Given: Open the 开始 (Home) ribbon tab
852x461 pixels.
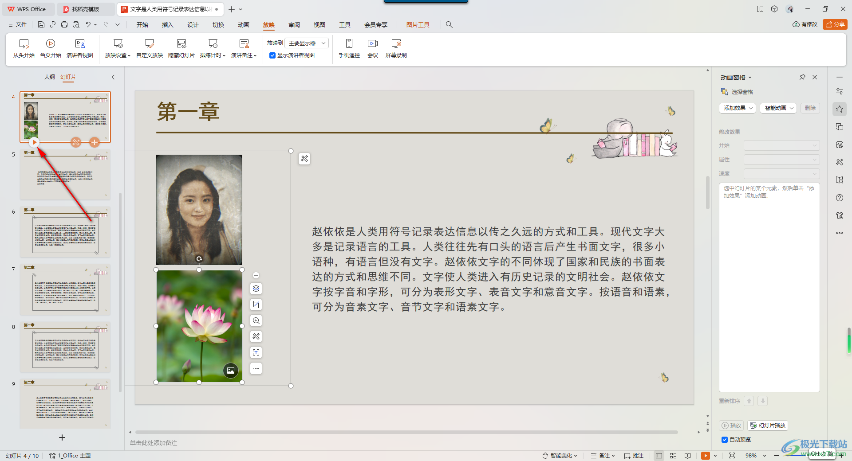Looking at the screenshot, I should 142,25.
